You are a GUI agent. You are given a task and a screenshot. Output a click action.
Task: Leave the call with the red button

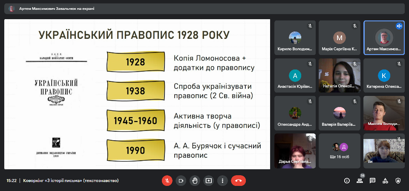[239, 181]
